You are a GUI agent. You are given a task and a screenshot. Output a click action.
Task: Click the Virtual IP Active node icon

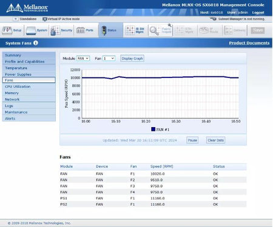coord(45,19)
